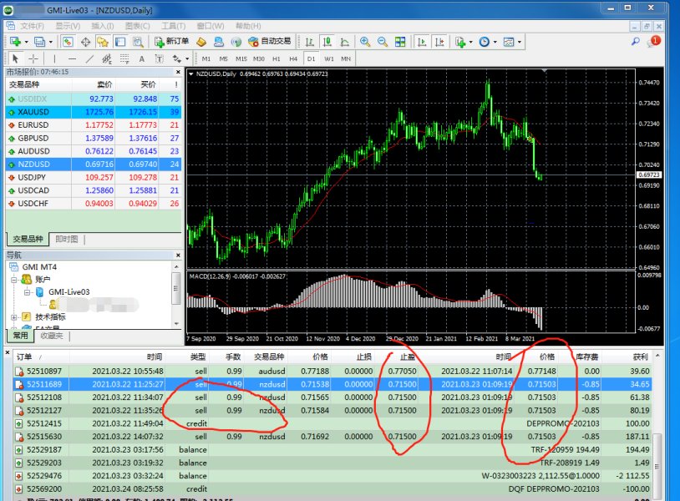
Task: Select the trendline drawing tool
Action: [x=89, y=58]
